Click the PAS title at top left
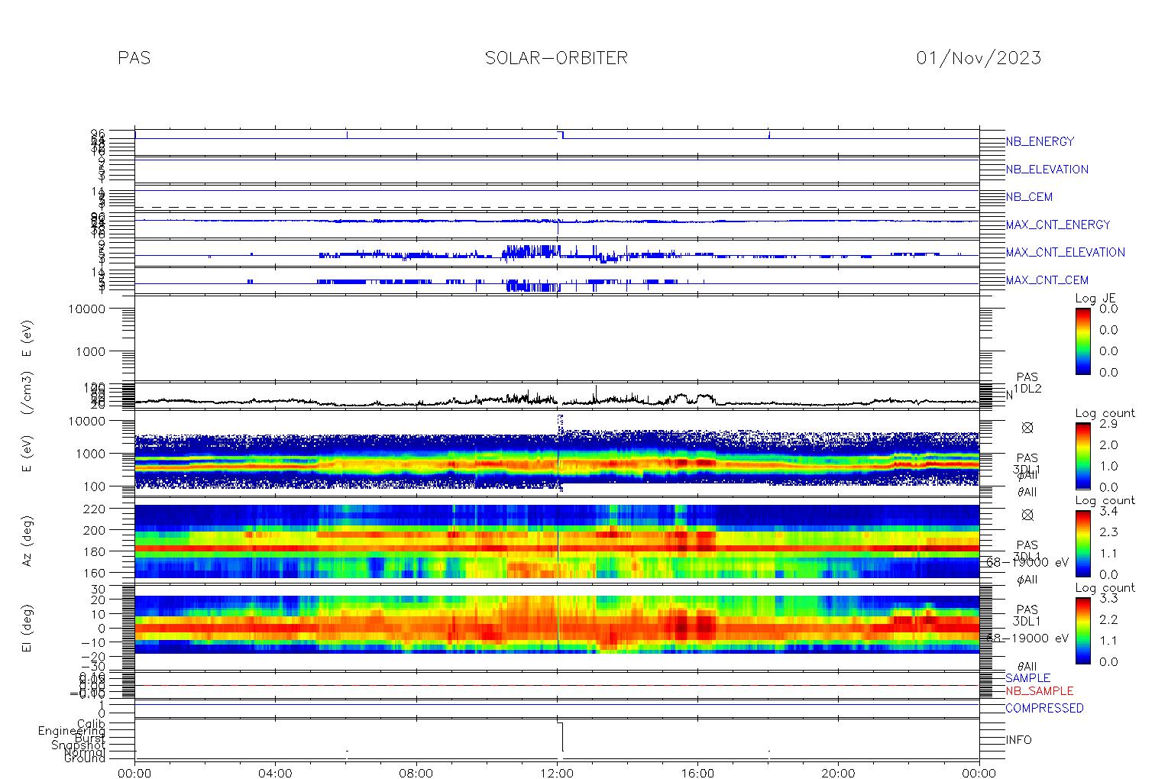The width and height of the screenshot is (1155, 779). click(x=134, y=58)
